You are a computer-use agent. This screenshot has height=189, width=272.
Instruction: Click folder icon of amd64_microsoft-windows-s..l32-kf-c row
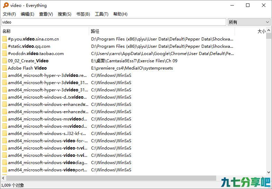point(5,134)
